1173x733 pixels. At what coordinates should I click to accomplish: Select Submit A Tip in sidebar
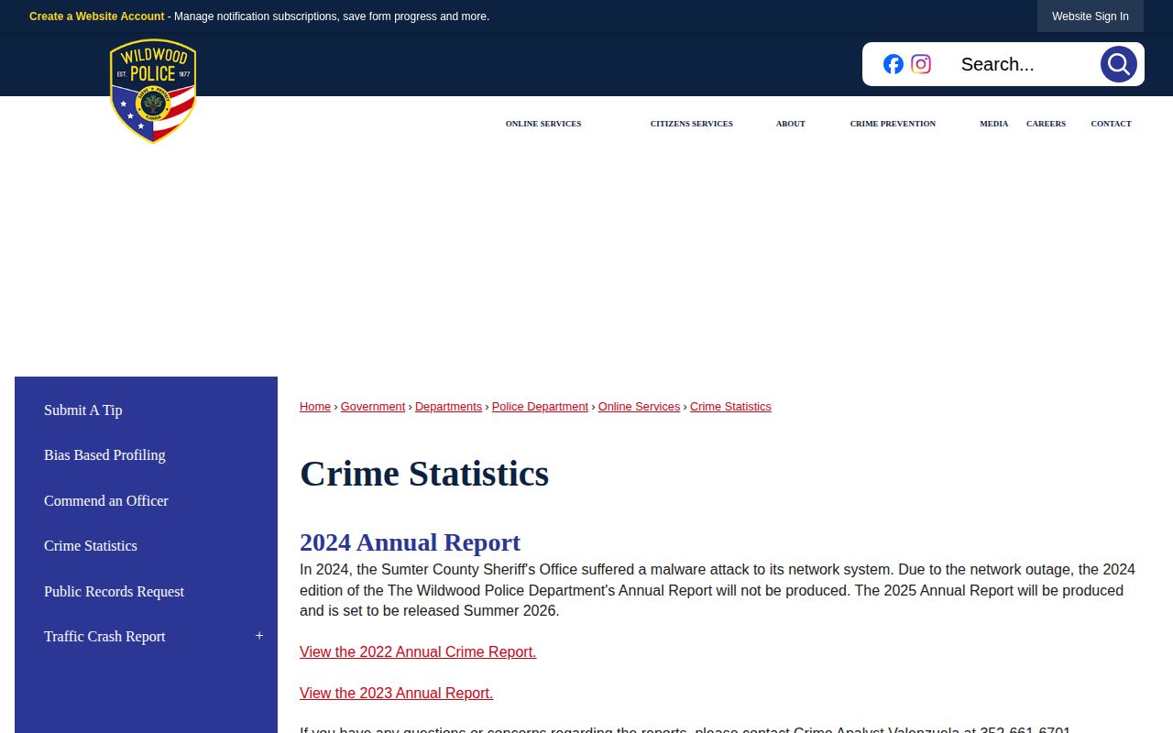(83, 410)
